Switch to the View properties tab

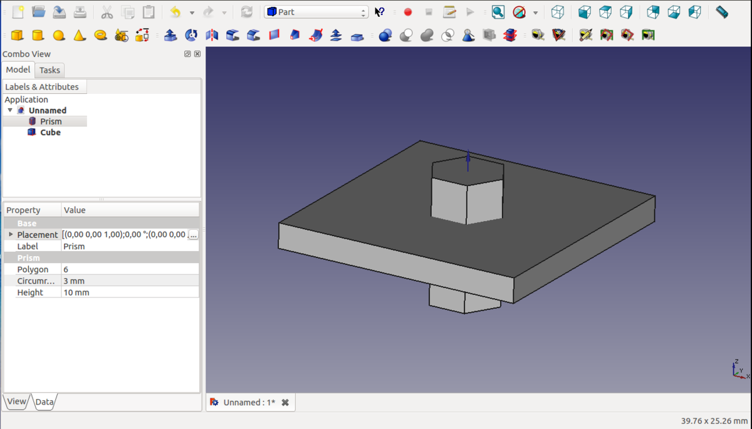coord(16,402)
